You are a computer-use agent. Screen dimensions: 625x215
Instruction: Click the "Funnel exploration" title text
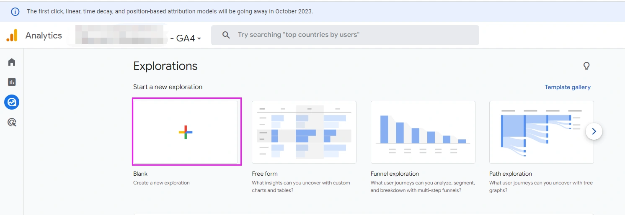395,174
